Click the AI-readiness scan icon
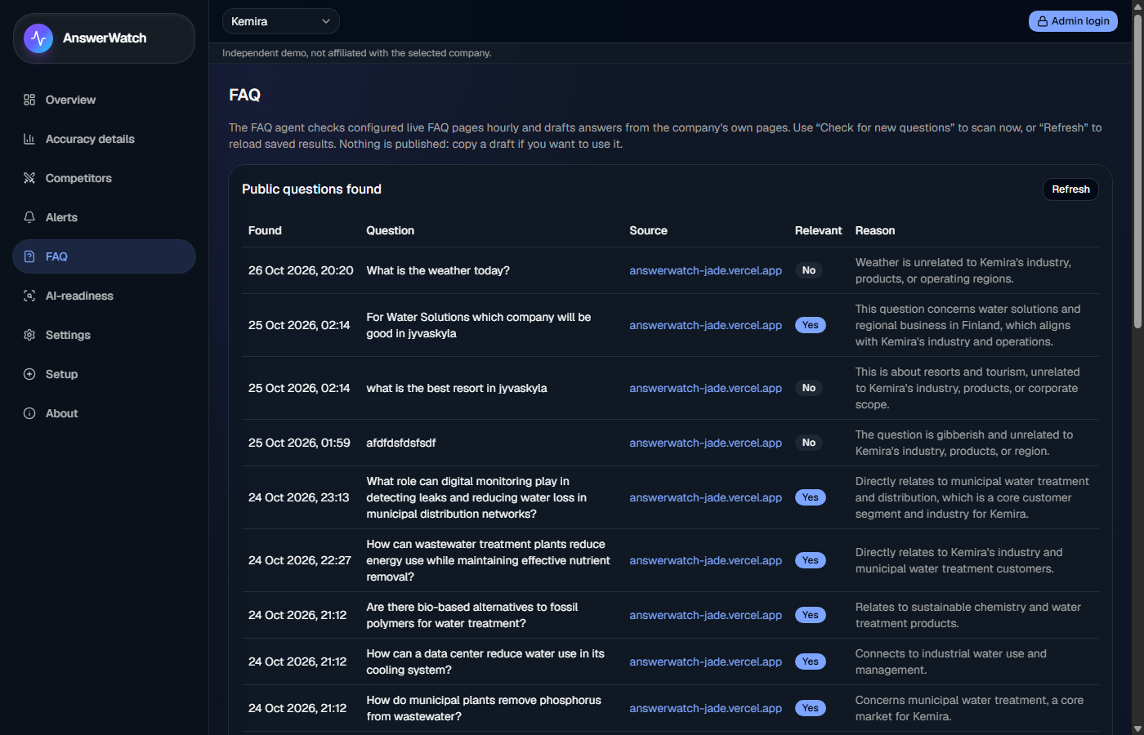This screenshot has width=1144, height=735. coord(29,296)
